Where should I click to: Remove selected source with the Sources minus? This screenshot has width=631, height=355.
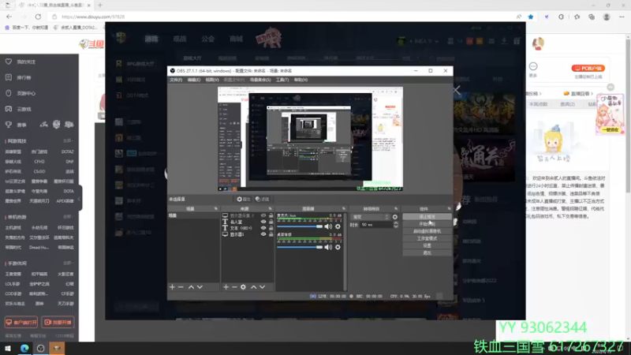pyautogui.click(x=234, y=287)
